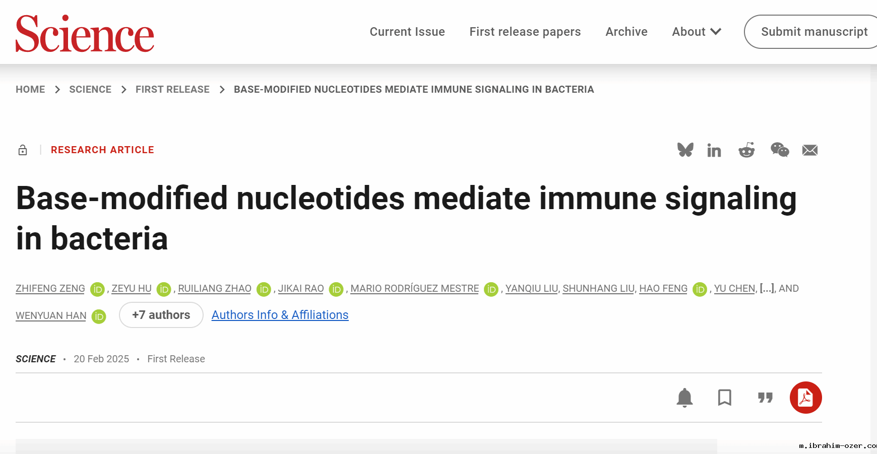Navigate to First Release breadcrumb
Viewport: 877px width, 454px height.
(x=172, y=89)
